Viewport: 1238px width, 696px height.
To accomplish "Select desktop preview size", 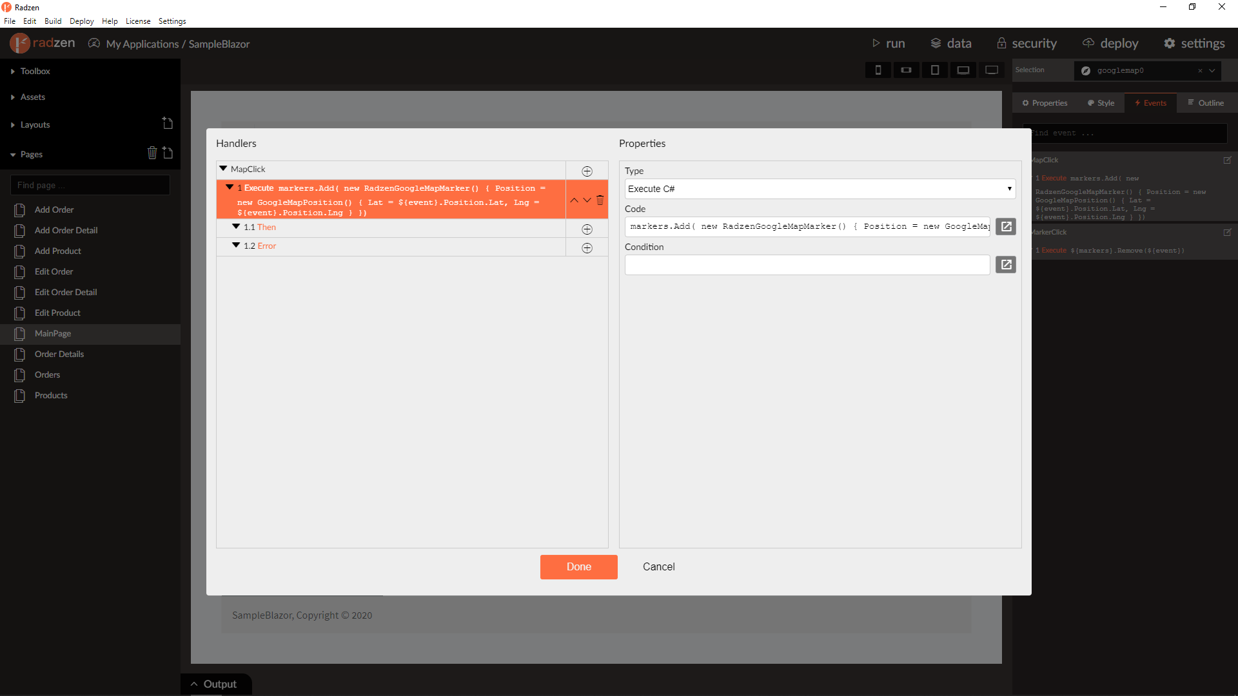I will (x=992, y=70).
